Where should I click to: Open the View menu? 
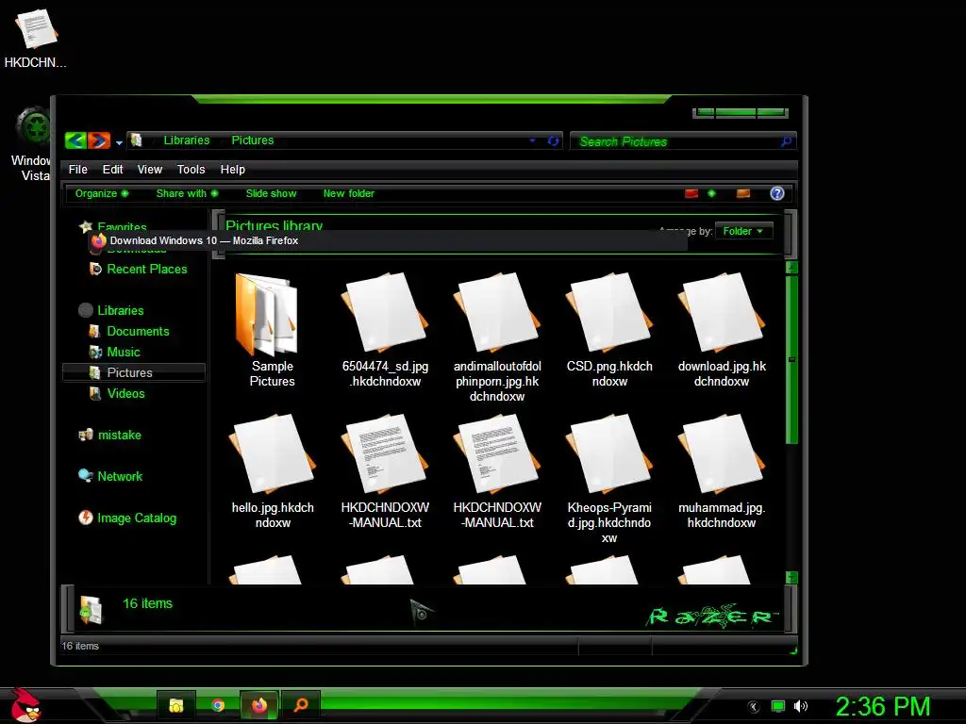pos(150,170)
